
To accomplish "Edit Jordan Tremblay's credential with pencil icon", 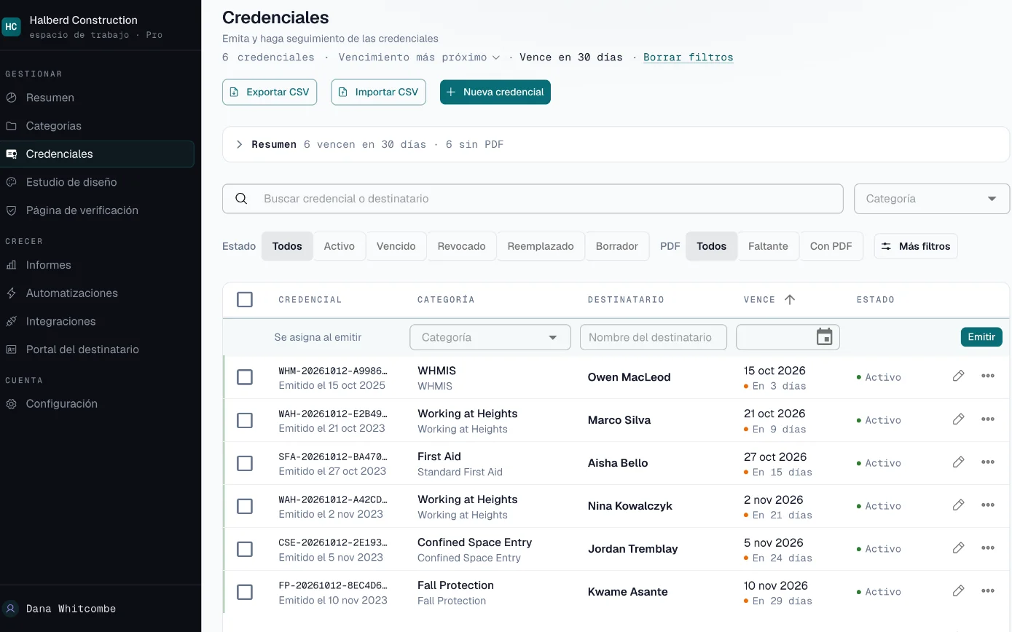I will click(958, 548).
